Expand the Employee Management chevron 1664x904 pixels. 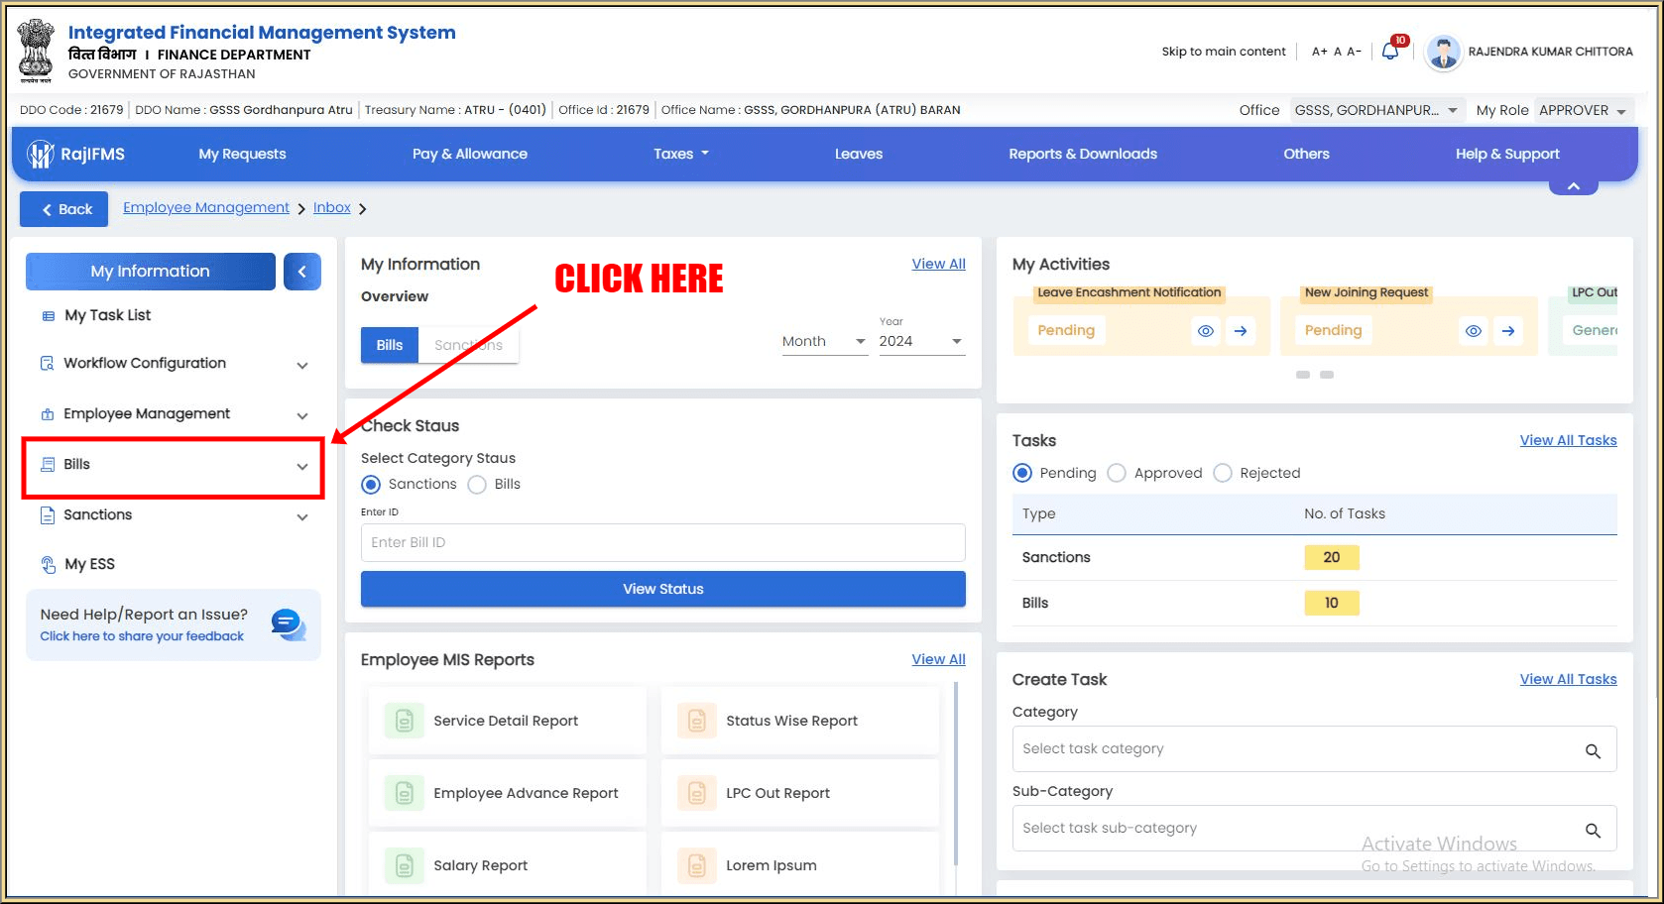[x=302, y=416]
